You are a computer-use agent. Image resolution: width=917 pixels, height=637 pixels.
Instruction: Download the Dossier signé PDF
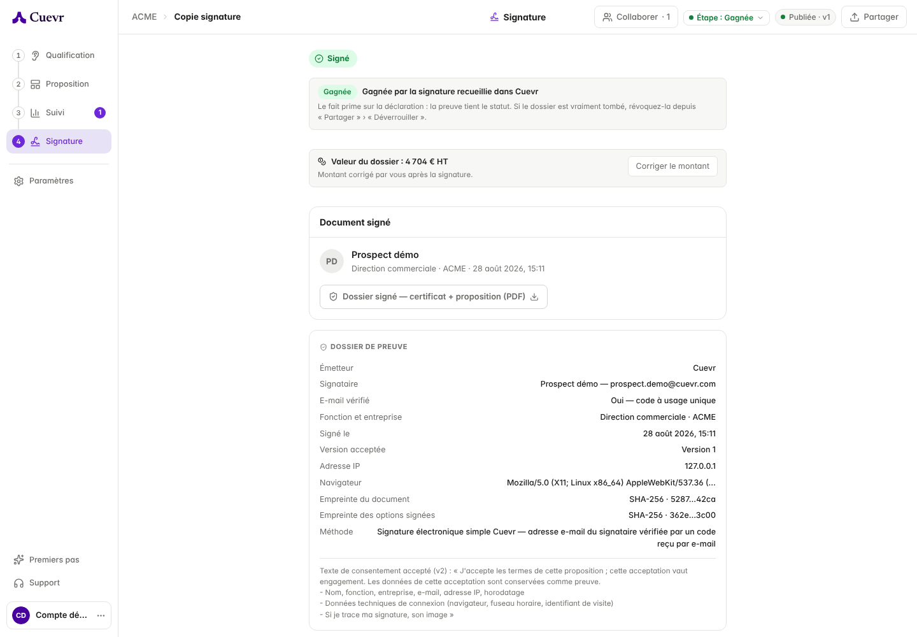click(x=434, y=297)
